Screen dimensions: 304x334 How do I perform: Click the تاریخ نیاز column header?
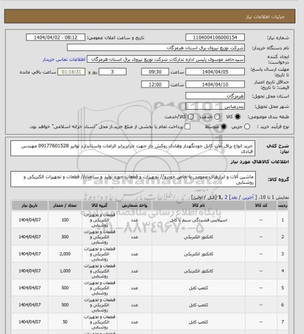pos(30,205)
